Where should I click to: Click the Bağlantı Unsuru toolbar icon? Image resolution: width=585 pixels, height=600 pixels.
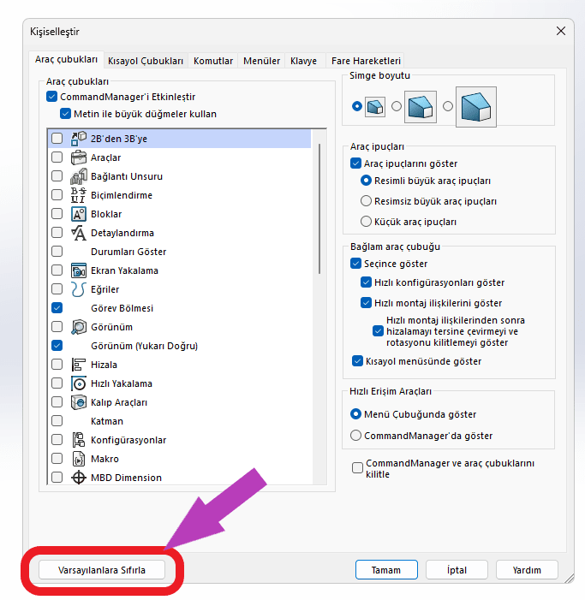click(x=78, y=176)
